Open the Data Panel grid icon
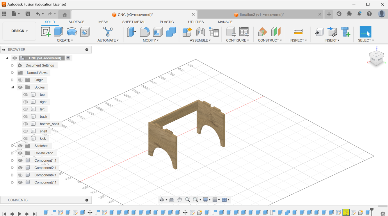Image resolution: width=388 pixels, height=216 pixels. point(4,14)
